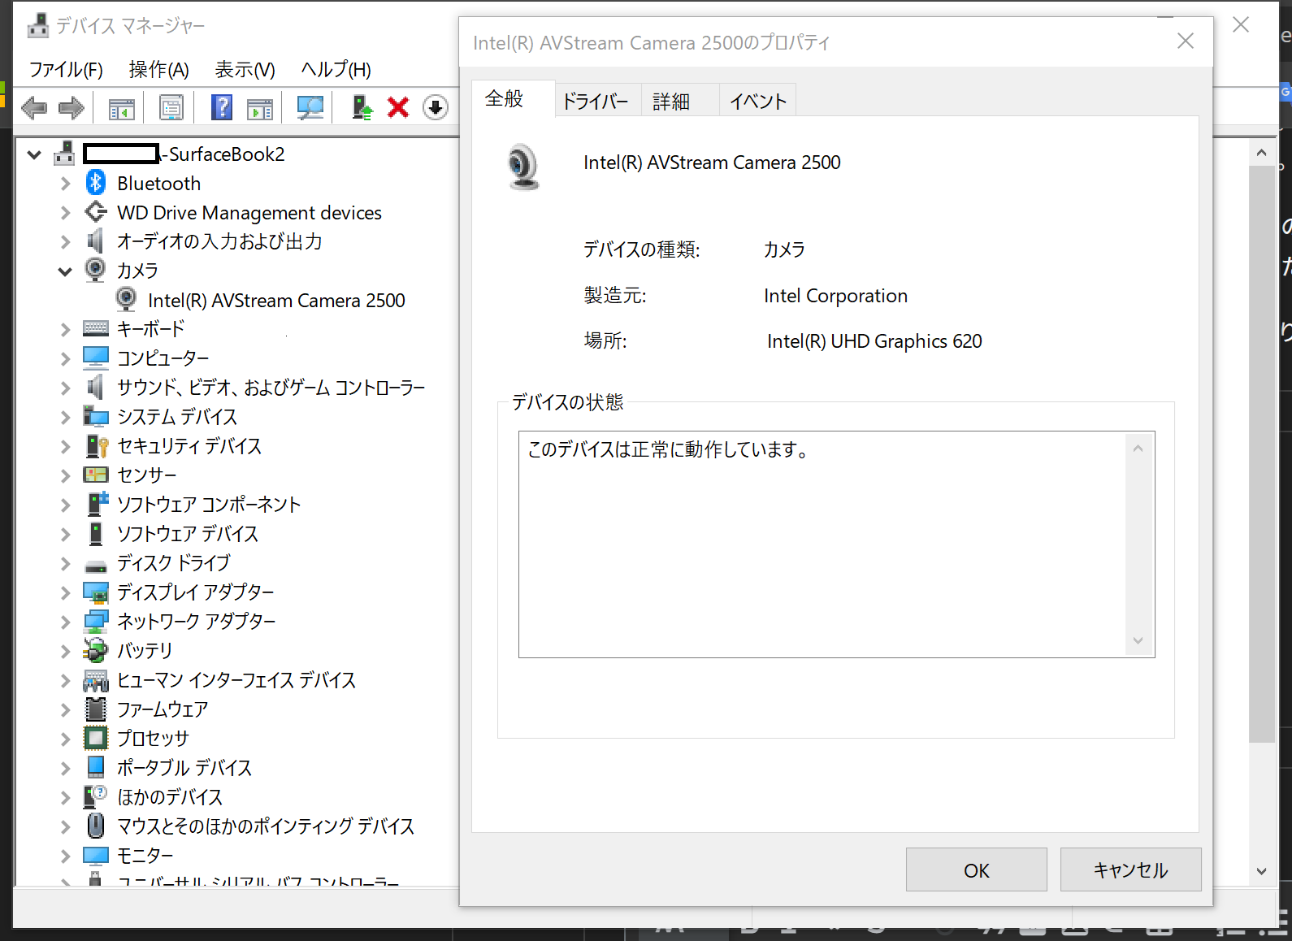Click the Scan for hardware changes icon
1292x941 pixels.
pos(310,107)
